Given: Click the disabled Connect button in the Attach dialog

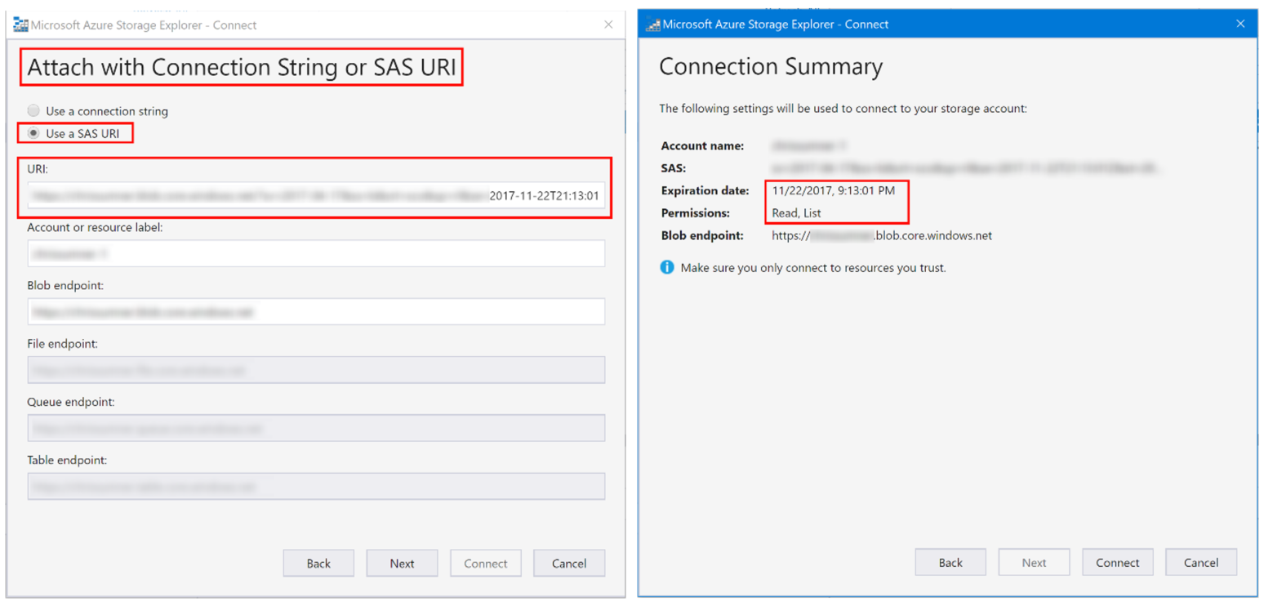Looking at the screenshot, I should [x=486, y=564].
